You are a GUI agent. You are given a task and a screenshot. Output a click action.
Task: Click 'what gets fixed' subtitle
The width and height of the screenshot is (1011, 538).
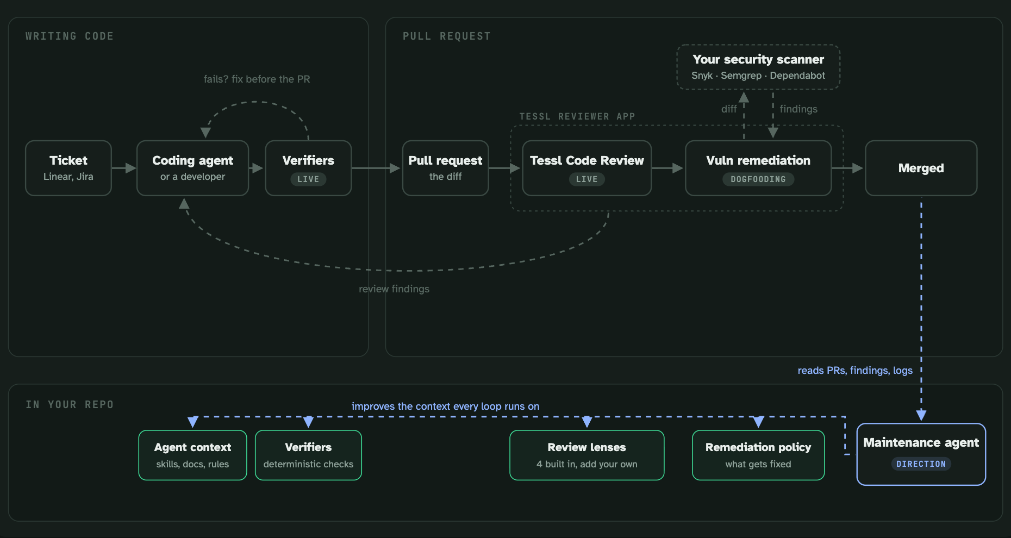(x=758, y=464)
